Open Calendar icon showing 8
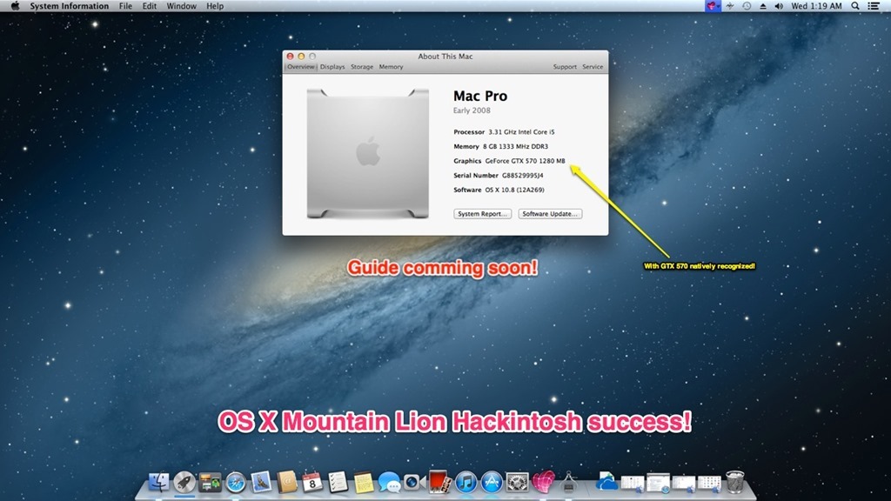Screen dimensions: 891x501 click(312, 482)
